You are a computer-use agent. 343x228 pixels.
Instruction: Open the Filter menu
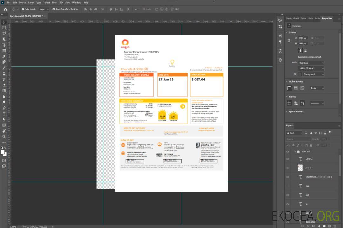point(55,3)
